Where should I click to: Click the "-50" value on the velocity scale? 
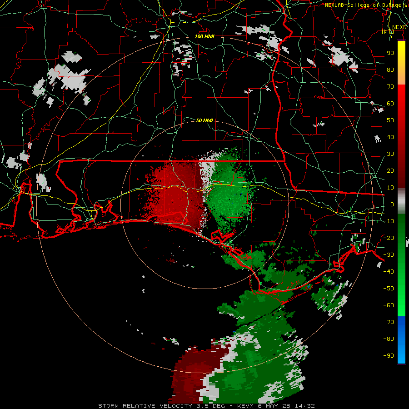point(389,289)
